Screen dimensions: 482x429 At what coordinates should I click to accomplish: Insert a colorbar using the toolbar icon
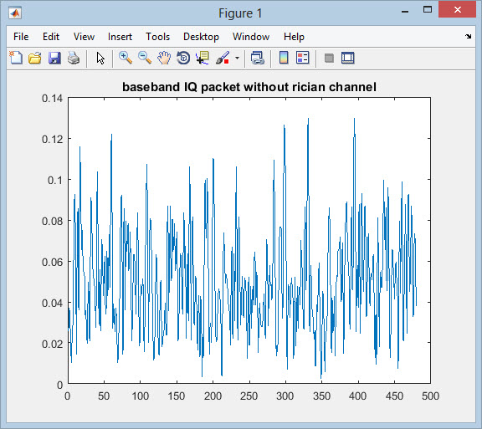pos(284,58)
